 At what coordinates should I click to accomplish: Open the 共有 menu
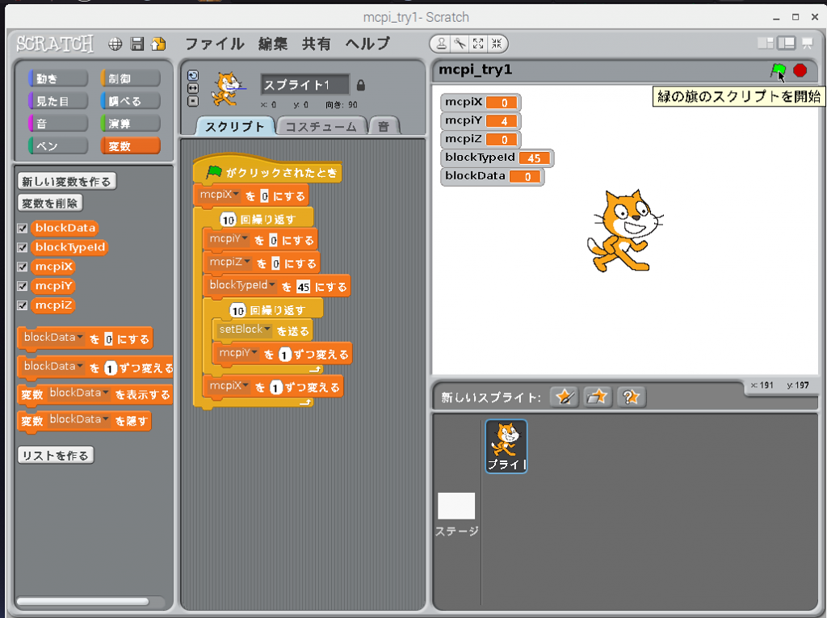(x=317, y=44)
